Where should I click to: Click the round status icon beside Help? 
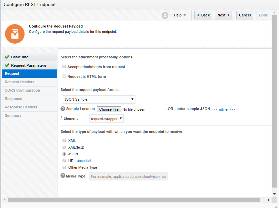[x=165, y=15]
